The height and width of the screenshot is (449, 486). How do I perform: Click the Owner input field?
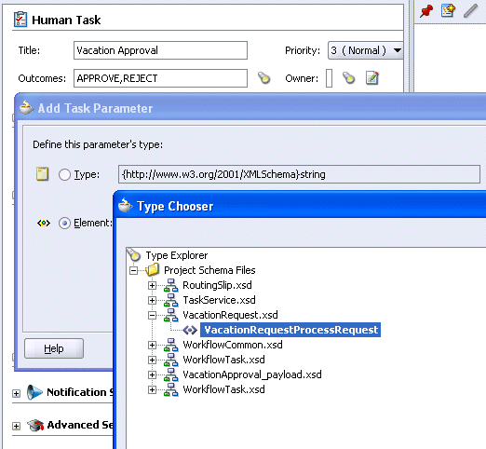click(x=329, y=78)
